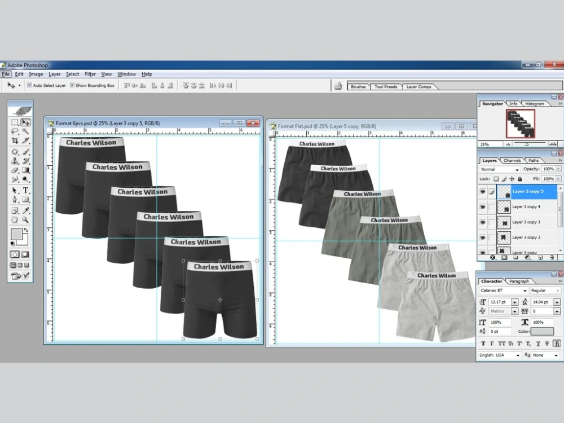Viewport: 564px width, 423px height.
Task: Open language English: USA dropdown
Action: tap(500, 355)
